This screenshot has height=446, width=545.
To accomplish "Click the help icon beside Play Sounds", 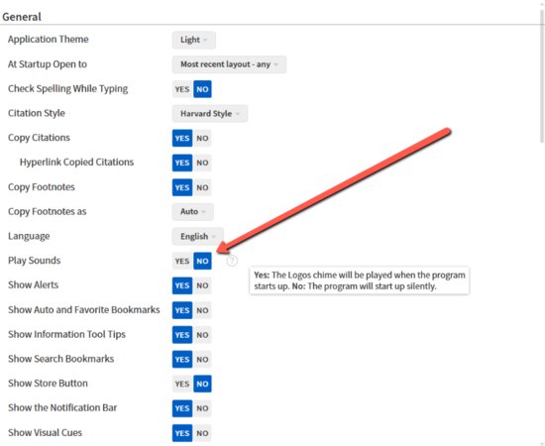I will [x=232, y=261].
